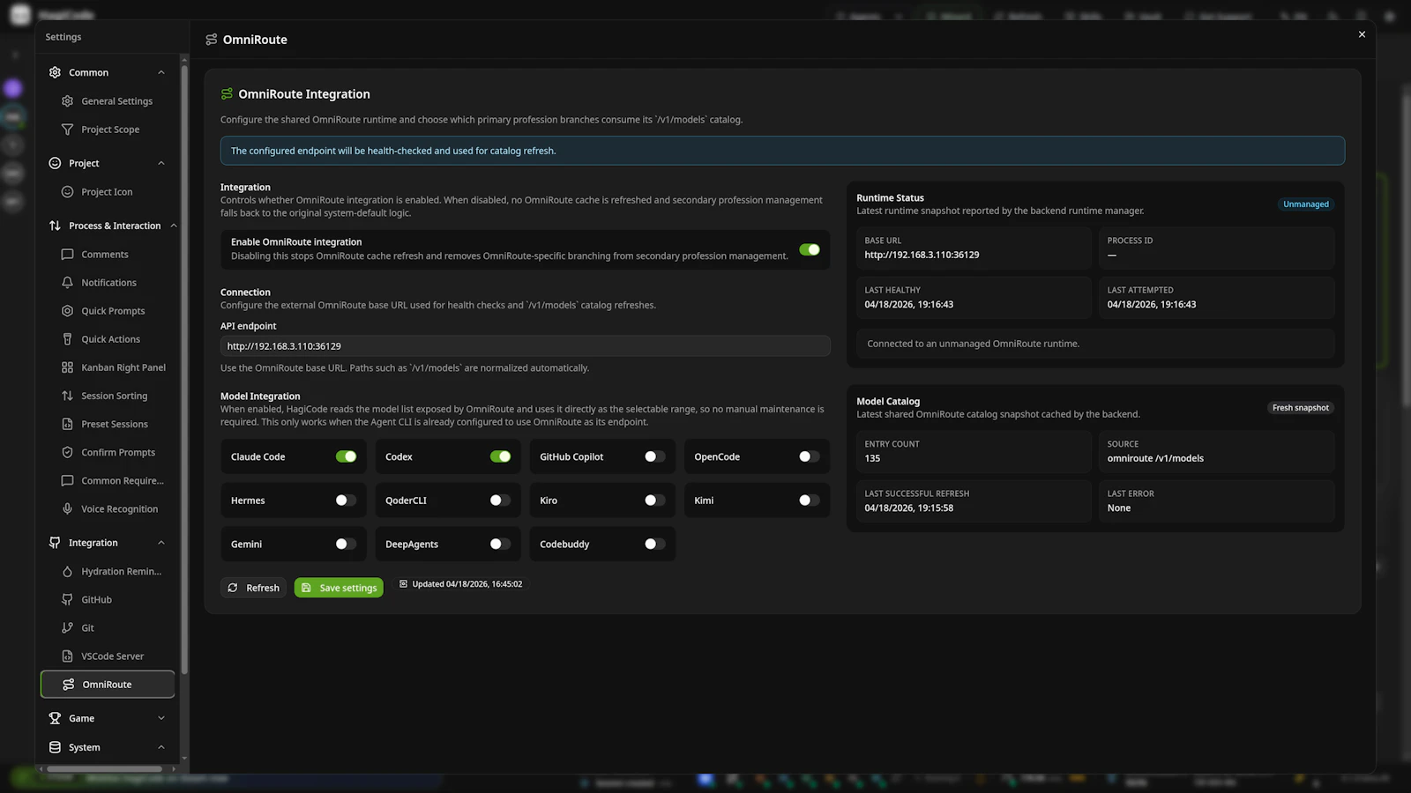
Task: Select the Git branch icon
Action: 67,627
